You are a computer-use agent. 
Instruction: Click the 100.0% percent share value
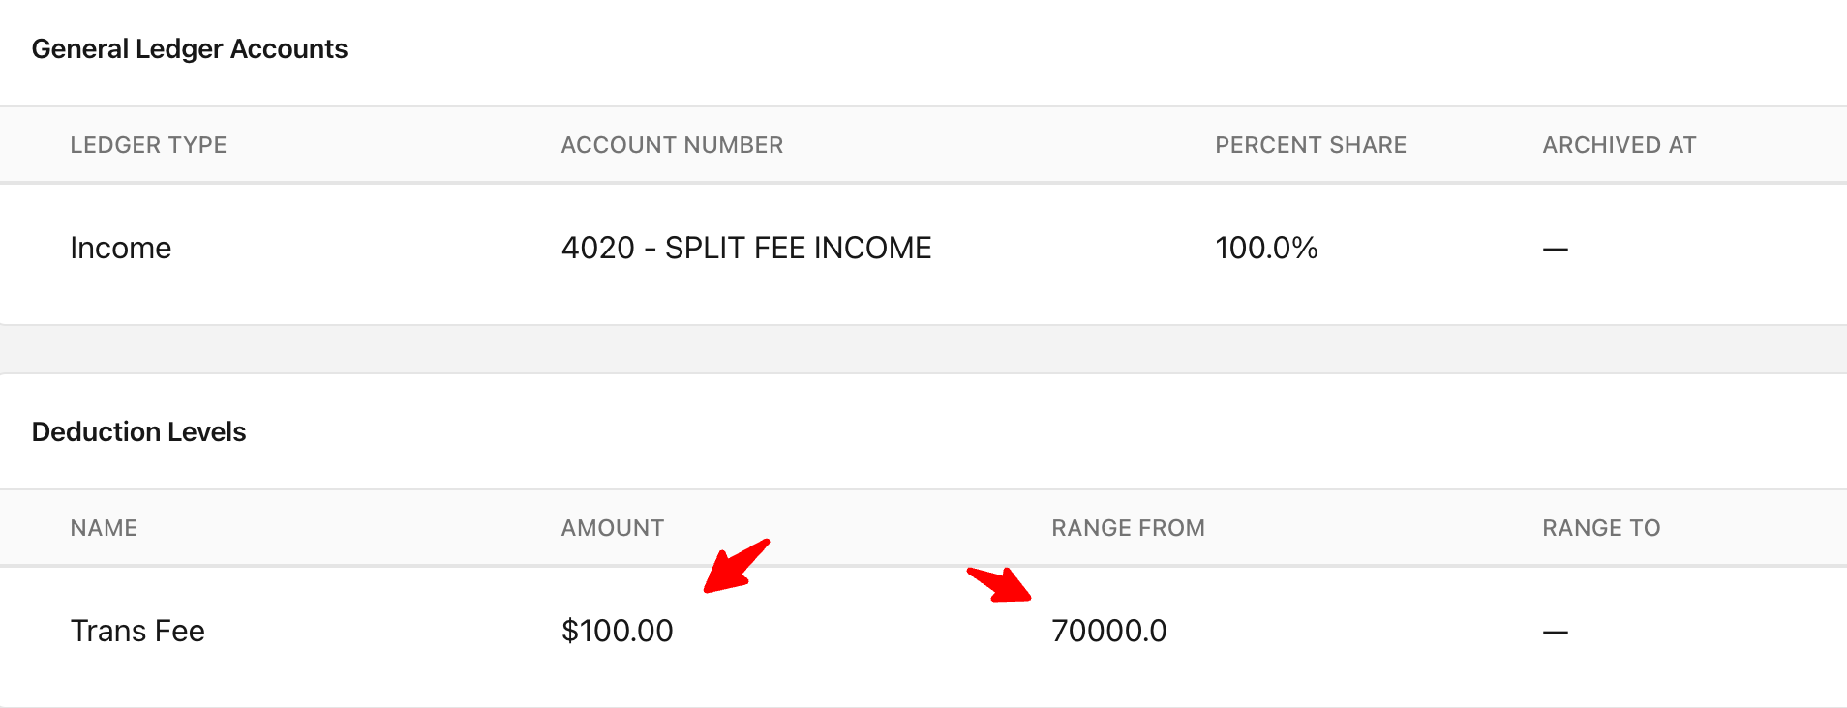1266,249
